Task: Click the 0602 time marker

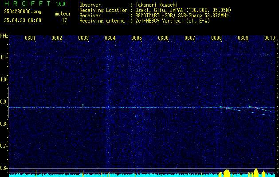Action: 57,38
